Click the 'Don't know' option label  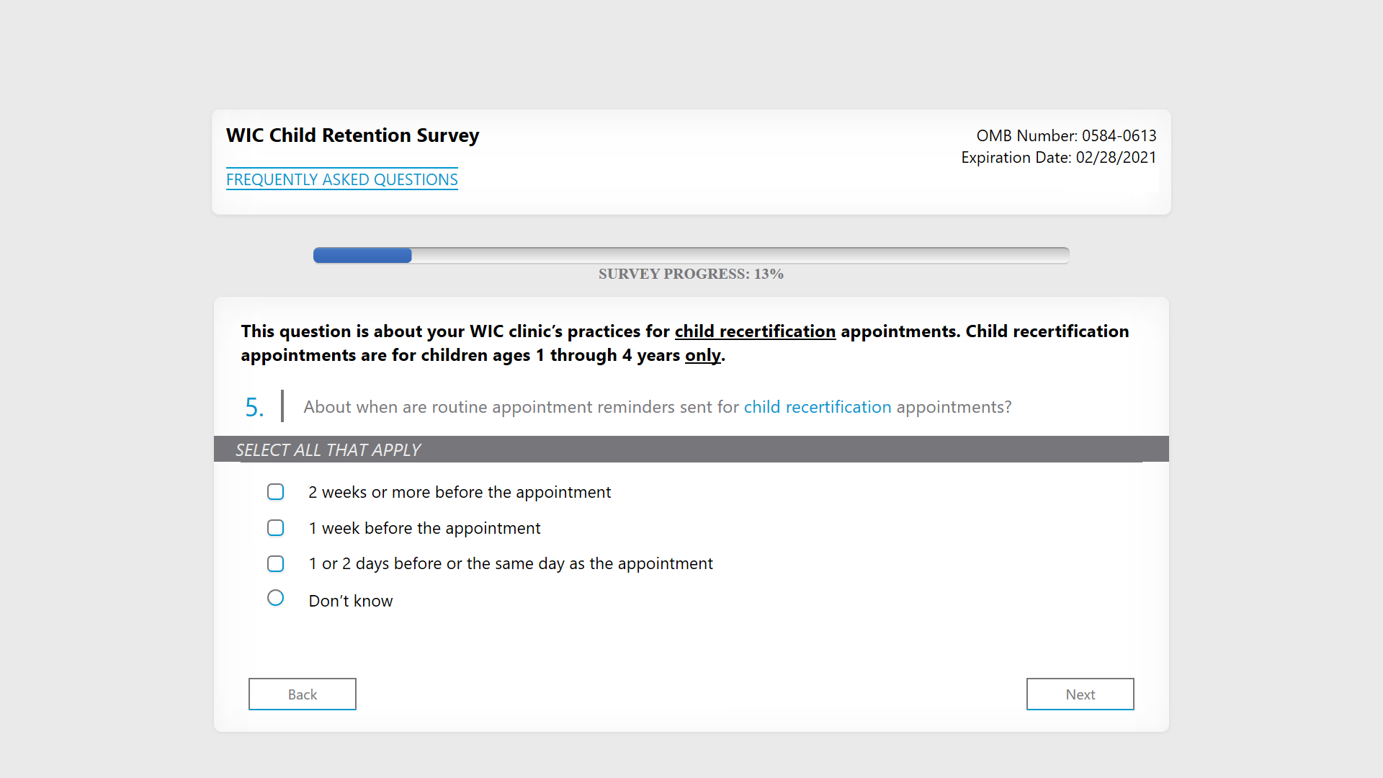pos(351,601)
